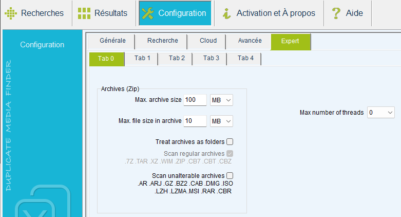Click the Archives (Zip) group label

pos(120,89)
